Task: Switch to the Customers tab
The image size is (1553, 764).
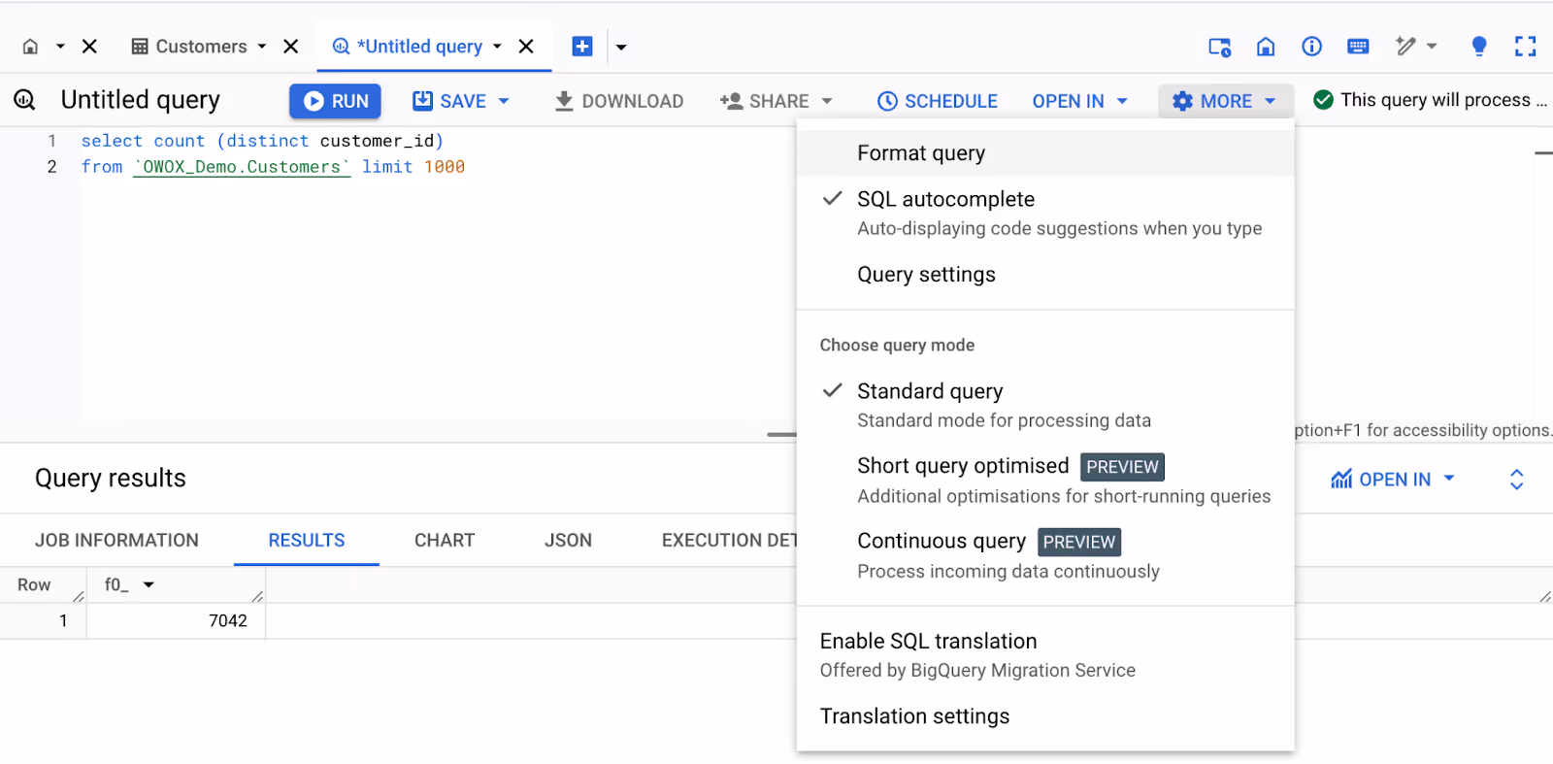Action: coord(190,47)
